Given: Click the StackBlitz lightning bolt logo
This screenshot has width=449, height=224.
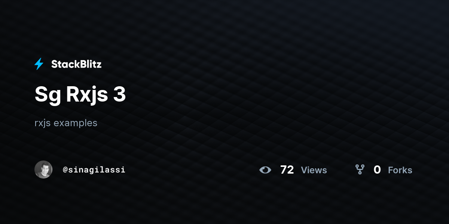Looking at the screenshot, I should 39,64.
